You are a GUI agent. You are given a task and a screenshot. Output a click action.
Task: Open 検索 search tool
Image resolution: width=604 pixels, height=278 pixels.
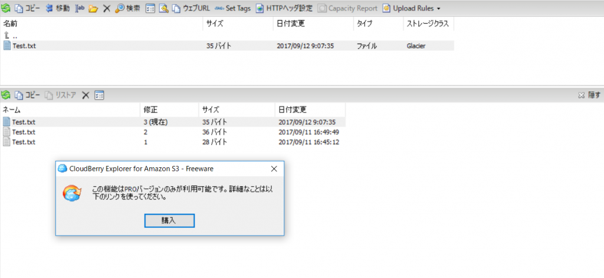pyautogui.click(x=128, y=8)
